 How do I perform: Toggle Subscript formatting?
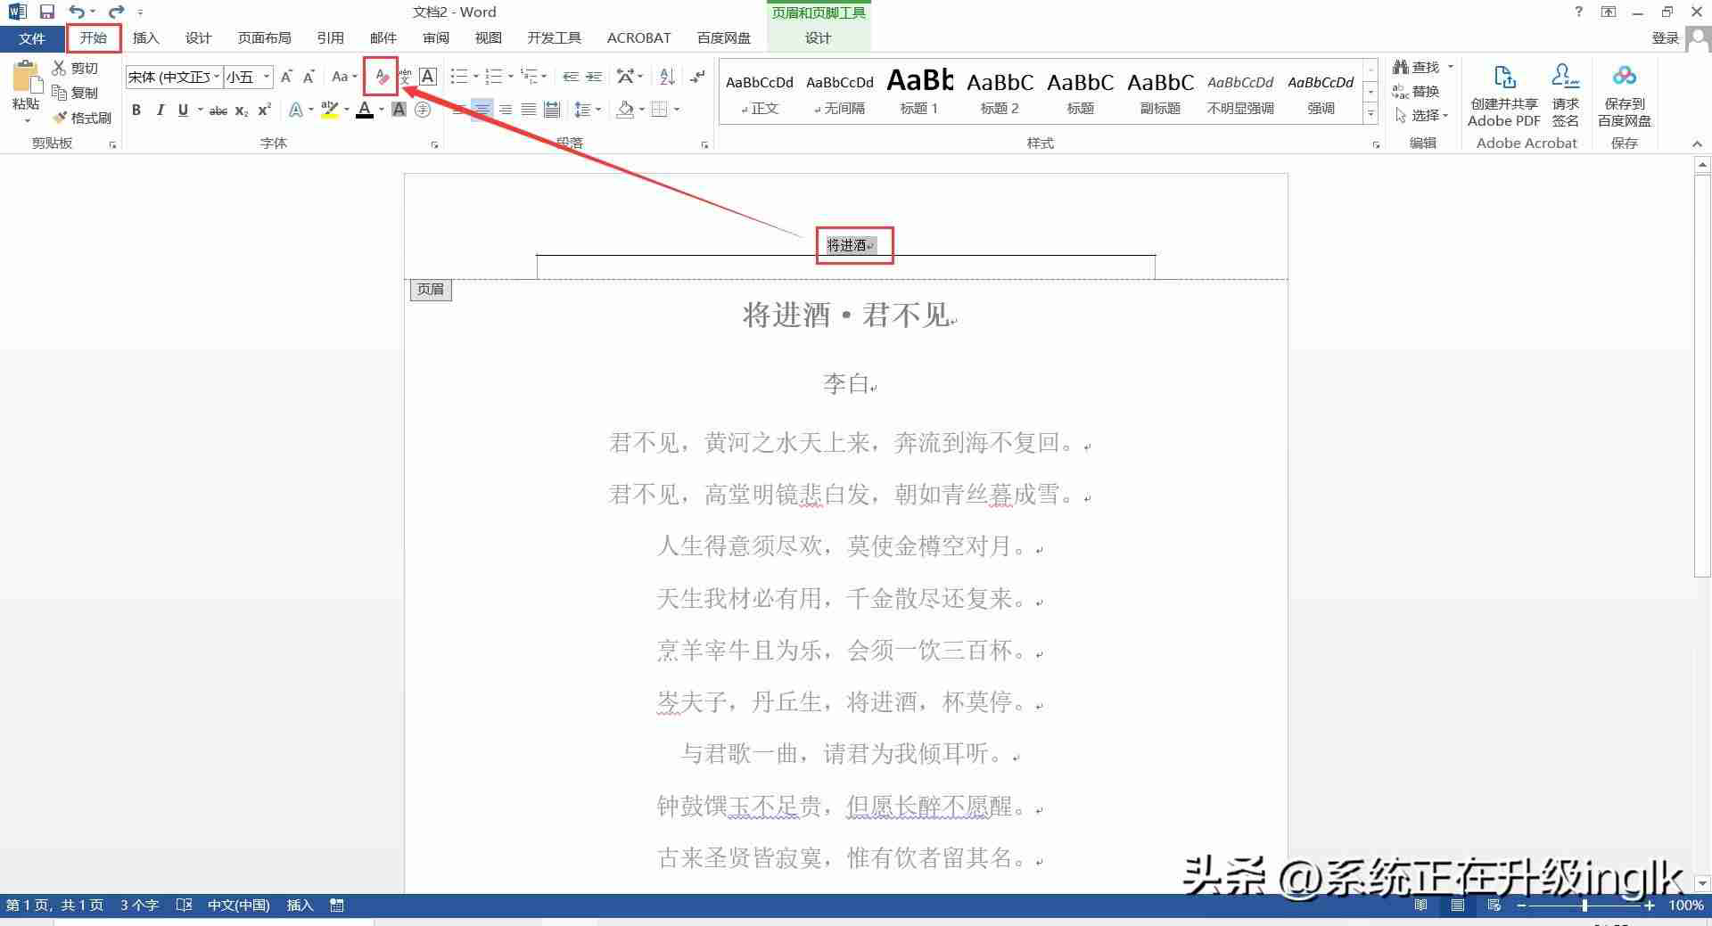(242, 110)
